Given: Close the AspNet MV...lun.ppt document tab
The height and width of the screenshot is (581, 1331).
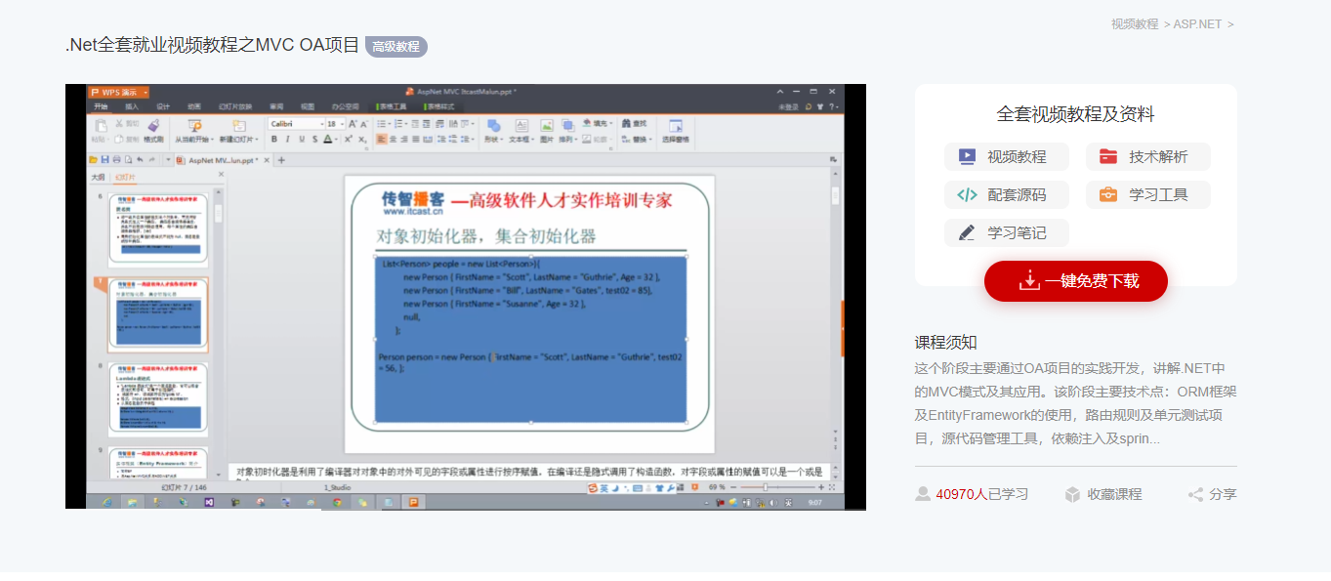Looking at the screenshot, I should click(265, 160).
